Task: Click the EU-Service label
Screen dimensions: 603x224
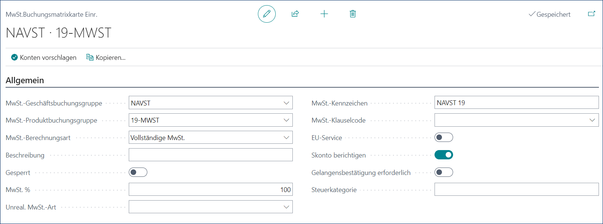Action: click(327, 138)
